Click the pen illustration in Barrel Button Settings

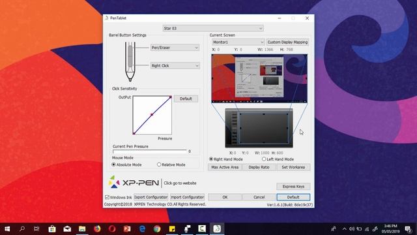(x=130, y=61)
